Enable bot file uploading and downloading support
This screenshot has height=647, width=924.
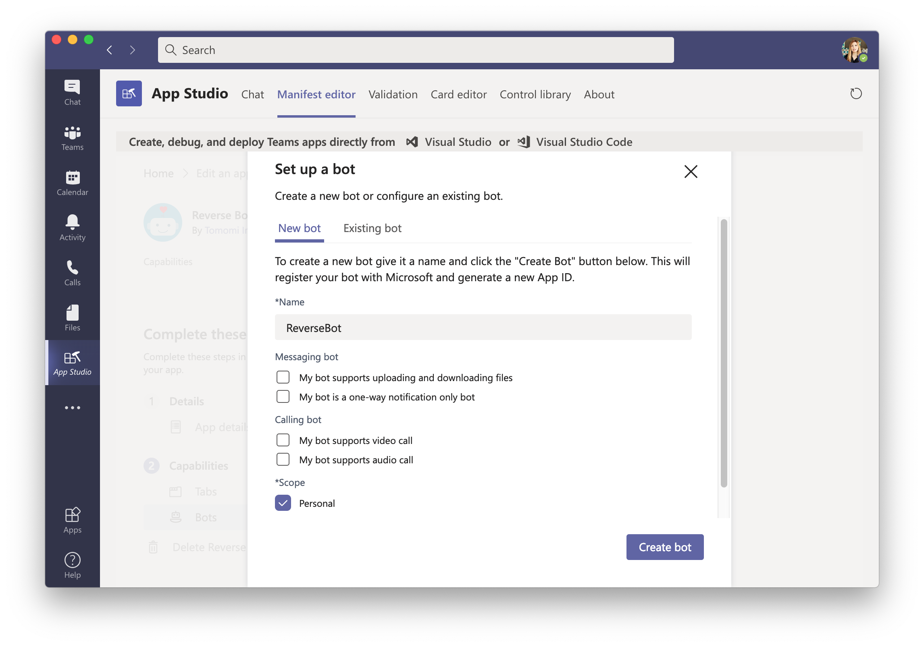[283, 377]
